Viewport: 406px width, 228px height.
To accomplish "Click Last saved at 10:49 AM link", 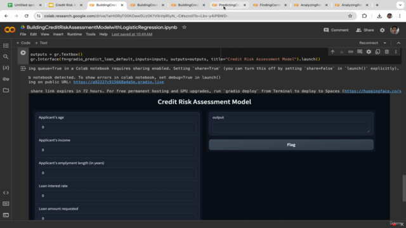I will (132, 34).
